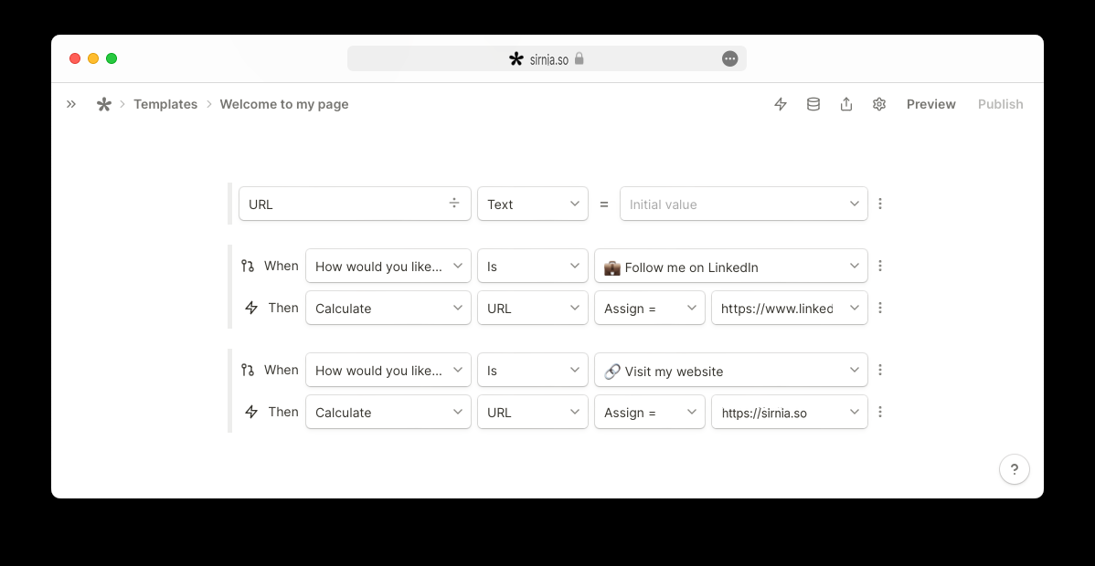
Task: Click lightning icon of the https://sirnia.so Then row
Action: tap(251, 412)
